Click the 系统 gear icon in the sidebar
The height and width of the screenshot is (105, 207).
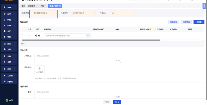[x=5, y=69]
